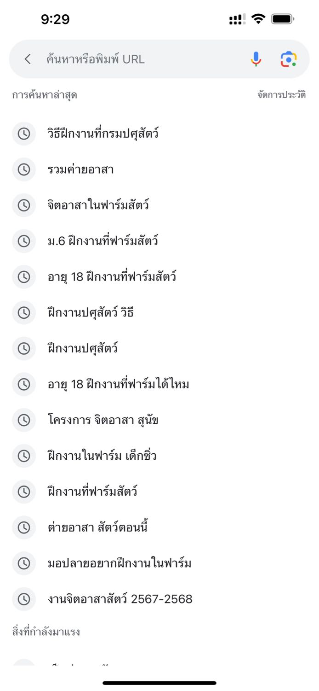Select recent search จิตอาสาในฟาร์มสัตว์
Viewport: 319px width, 691px height.
click(159, 205)
